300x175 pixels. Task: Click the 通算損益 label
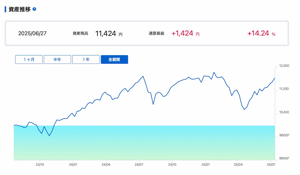[156, 33]
